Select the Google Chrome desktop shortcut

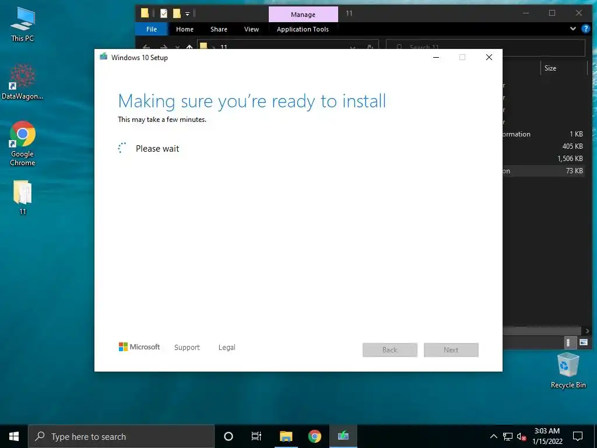tap(23, 143)
